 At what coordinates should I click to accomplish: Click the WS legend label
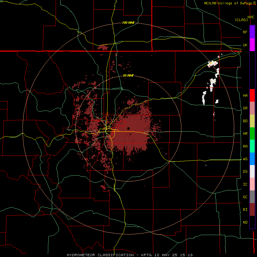pyautogui.click(x=245, y=159)
